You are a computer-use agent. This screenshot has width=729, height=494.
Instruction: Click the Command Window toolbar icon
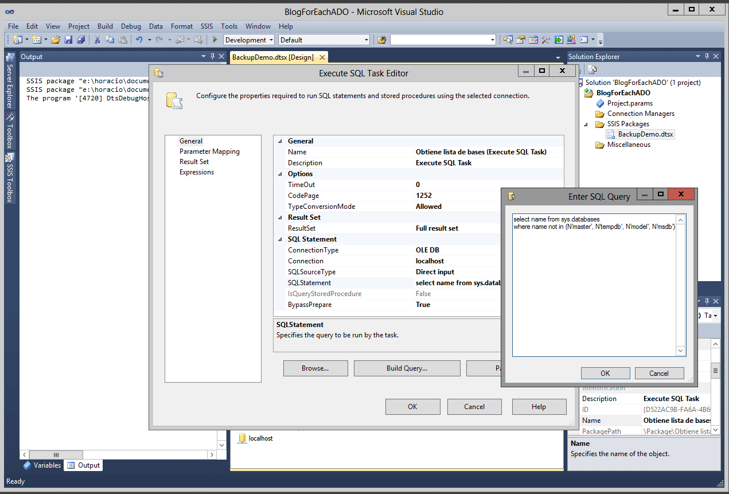[x=584, y=40]
